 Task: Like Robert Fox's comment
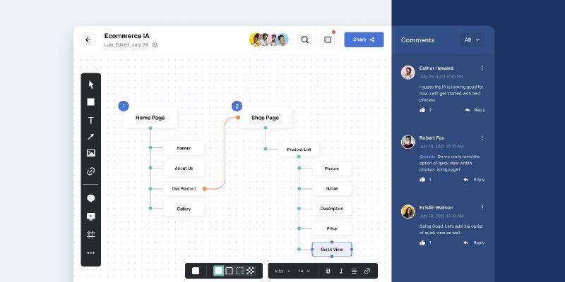(422, 180)
